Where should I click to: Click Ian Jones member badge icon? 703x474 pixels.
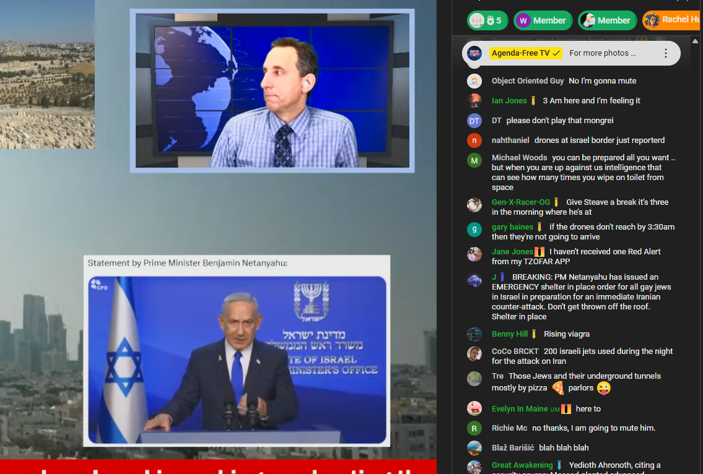click(533, 100)
